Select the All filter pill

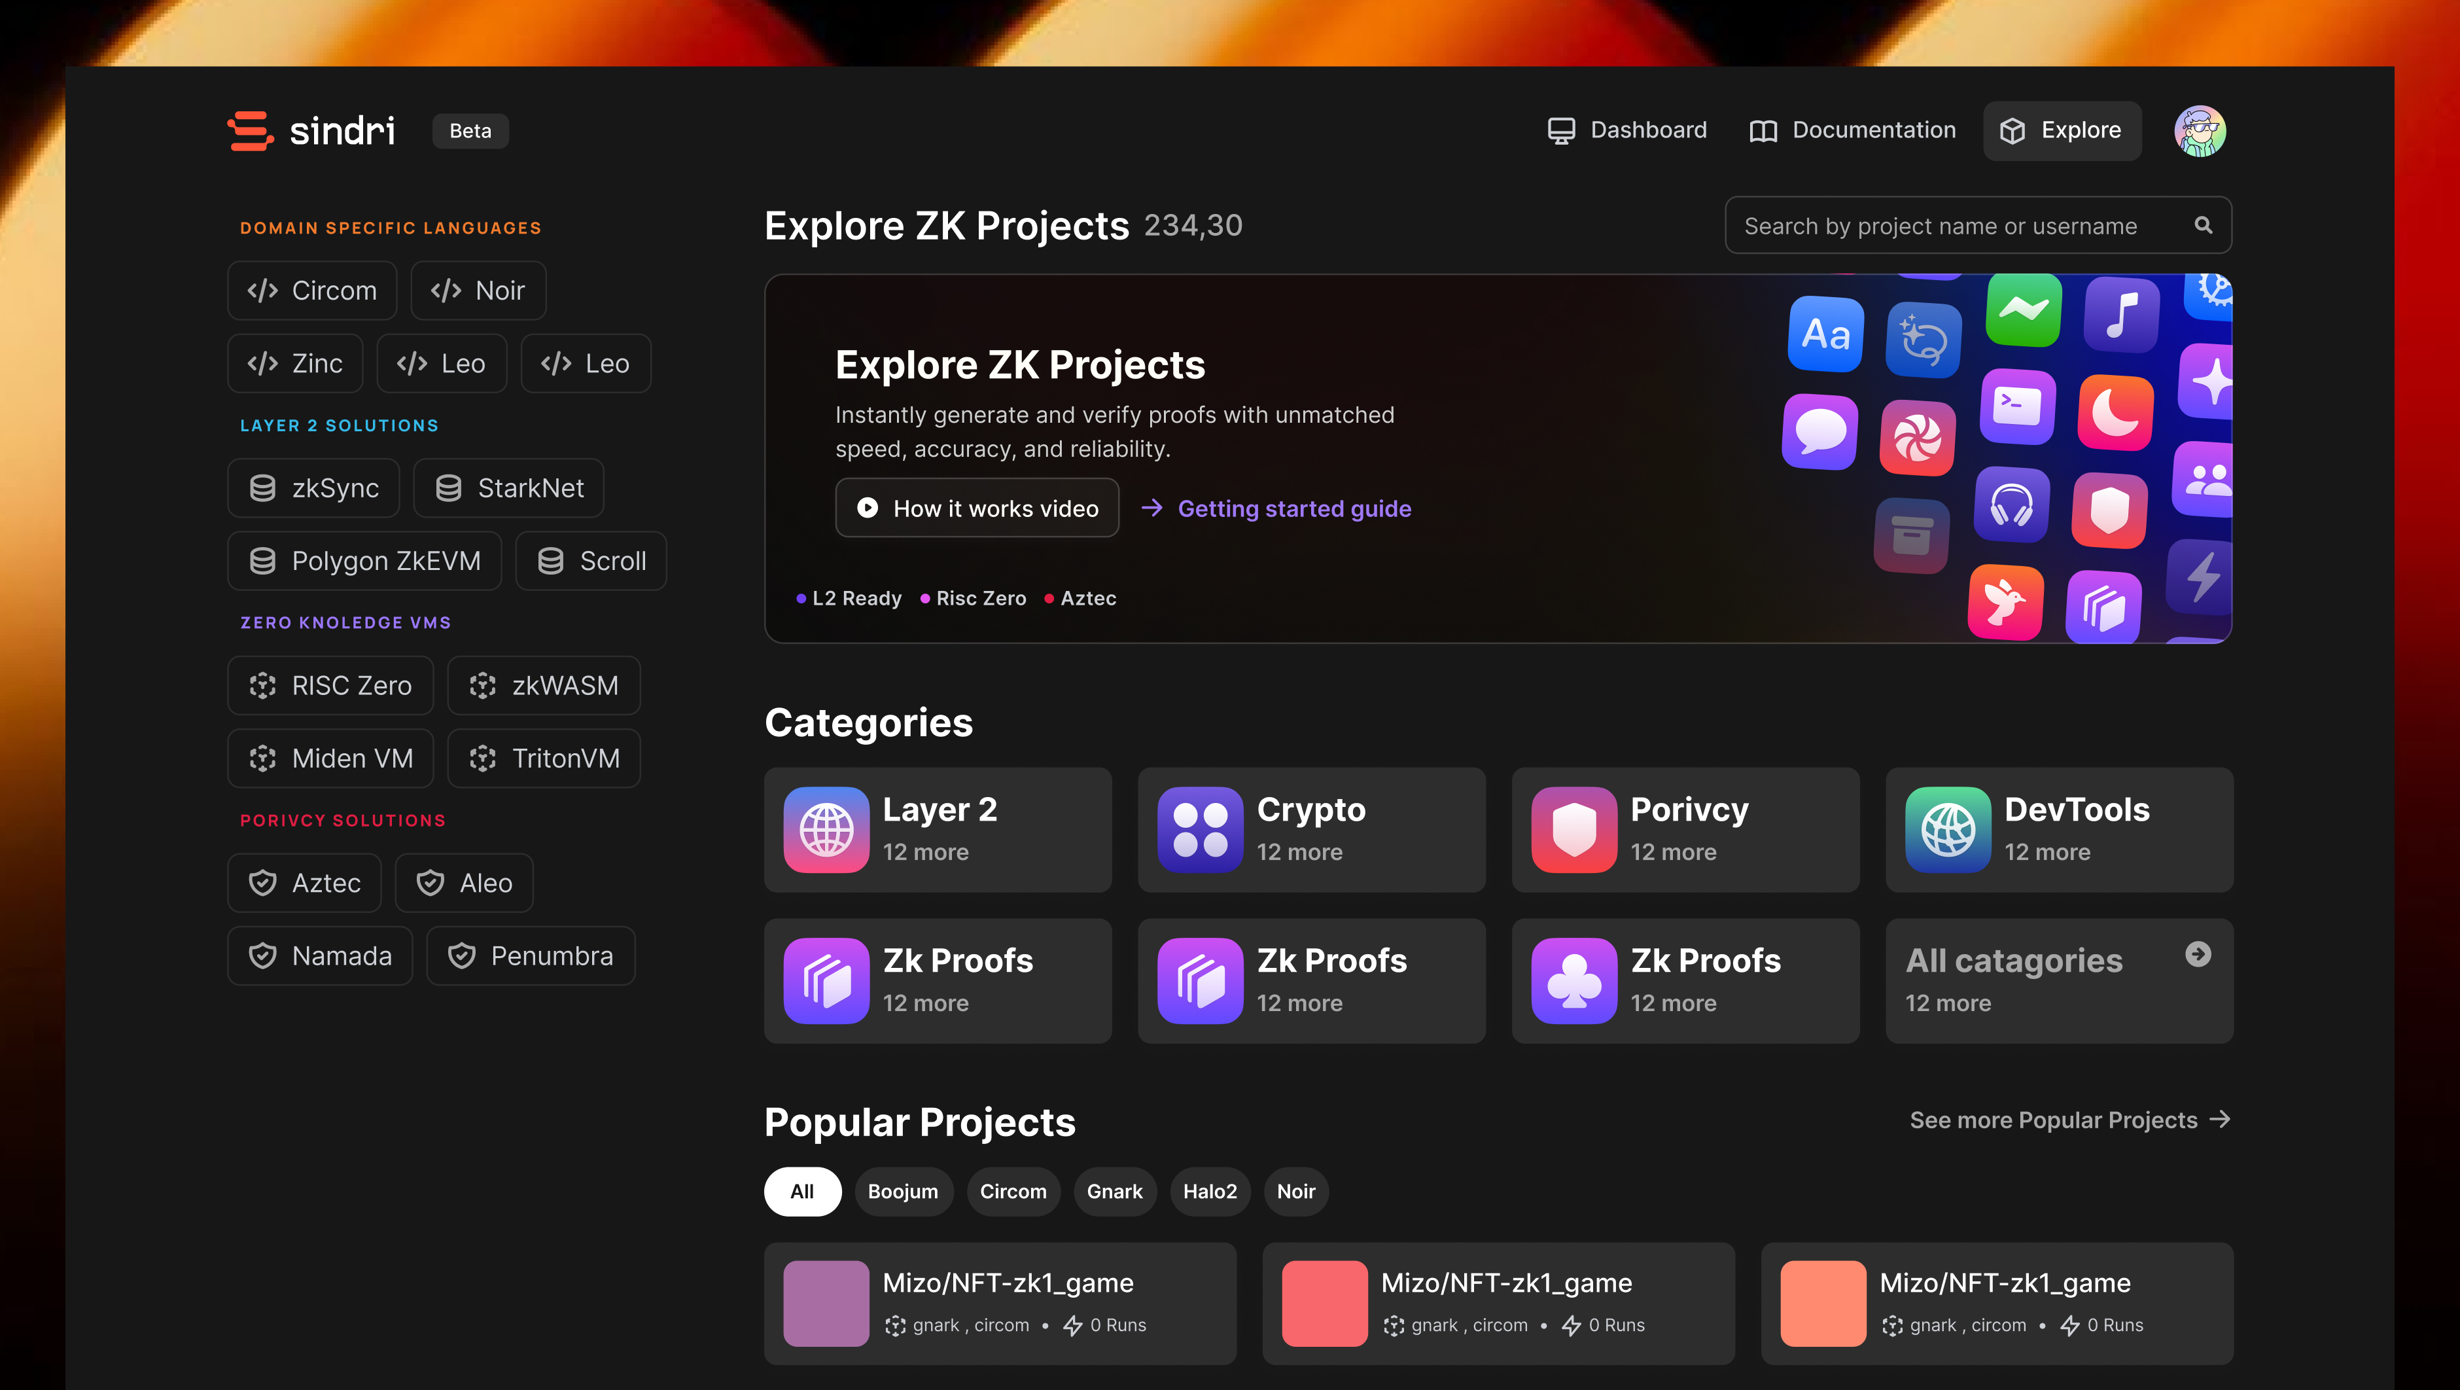(802, 1191)
